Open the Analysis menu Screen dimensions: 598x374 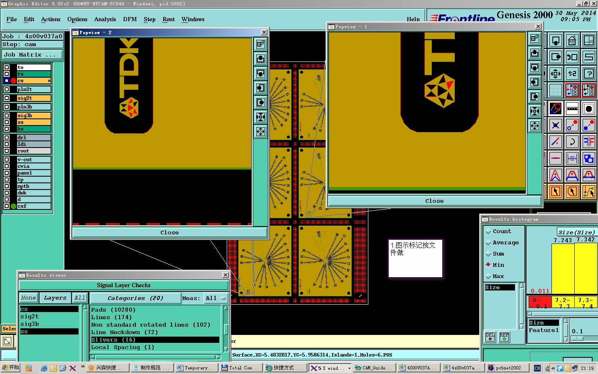click(x=105, y=19)
